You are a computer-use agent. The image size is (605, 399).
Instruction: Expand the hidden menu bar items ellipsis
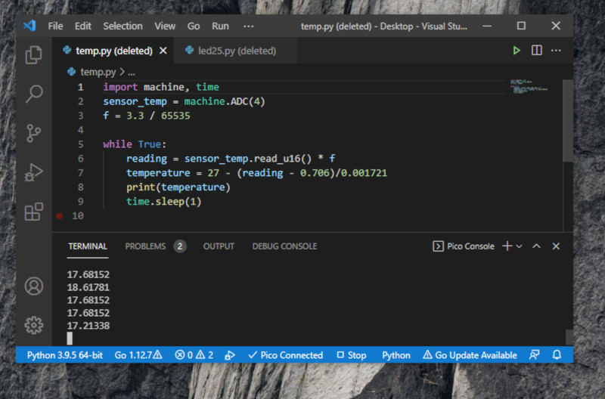click(249, 26)
